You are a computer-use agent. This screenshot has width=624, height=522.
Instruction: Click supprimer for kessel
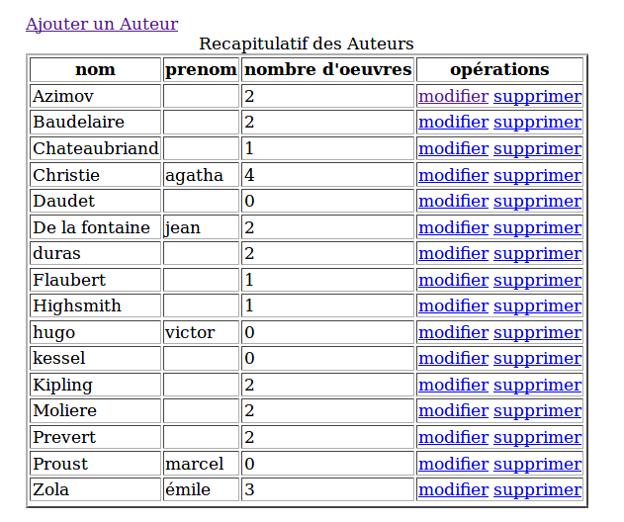coord(537,359)
